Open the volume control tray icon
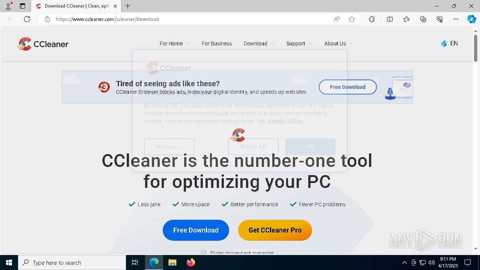Viewport: 480px width, 270px height. [x=431, y=262]
